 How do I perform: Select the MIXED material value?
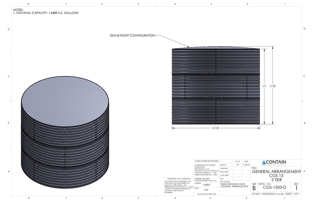point(207,185)
